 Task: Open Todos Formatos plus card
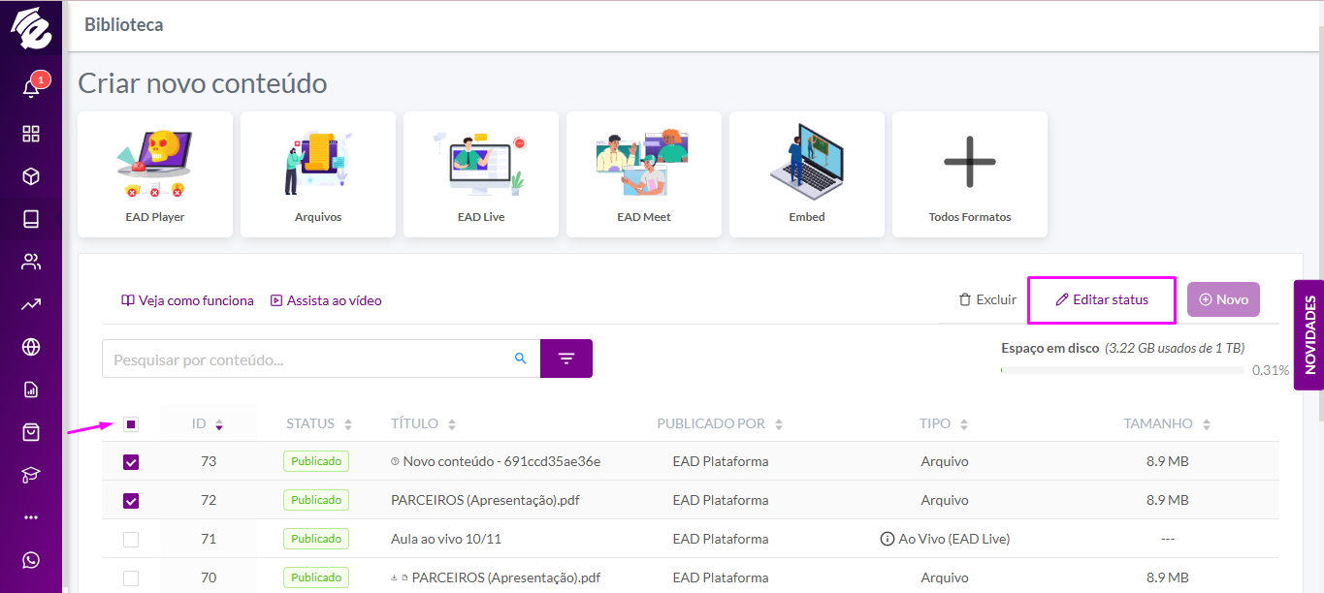pyautogui.click(x=970, y=174)
